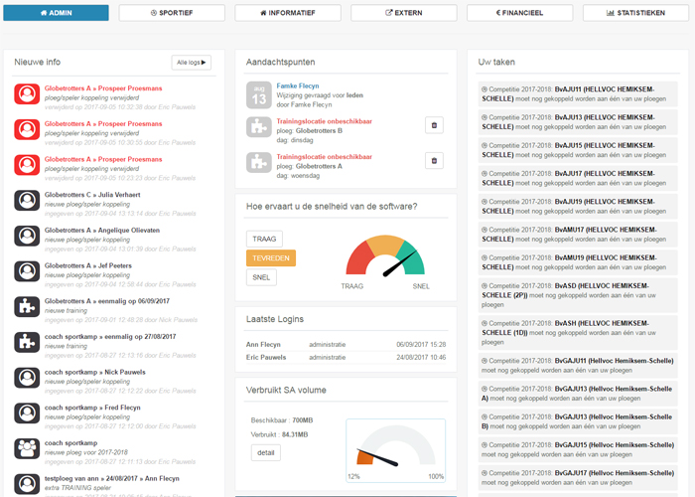Viewport: 695px width, 497px height.
Task: Click puzzle icon for Globetrotters A location warning
Action: point(259,163)
